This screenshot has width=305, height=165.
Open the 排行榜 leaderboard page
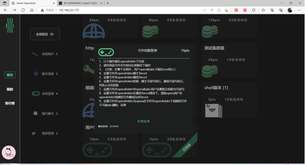click(x=10, y=103)
